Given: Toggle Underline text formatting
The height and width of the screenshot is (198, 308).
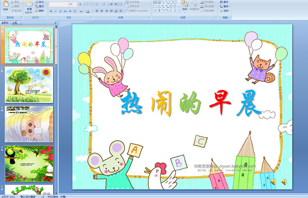Looking at the screenshot, I should [60, 11].
